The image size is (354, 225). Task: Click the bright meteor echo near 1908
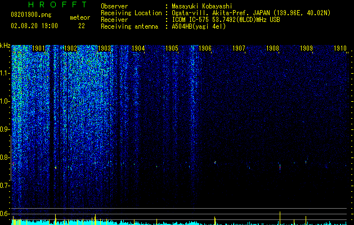point(280,168)
